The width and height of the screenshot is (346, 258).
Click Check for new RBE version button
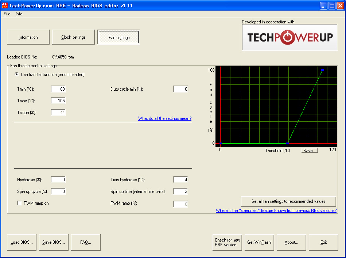coord(227,242)
